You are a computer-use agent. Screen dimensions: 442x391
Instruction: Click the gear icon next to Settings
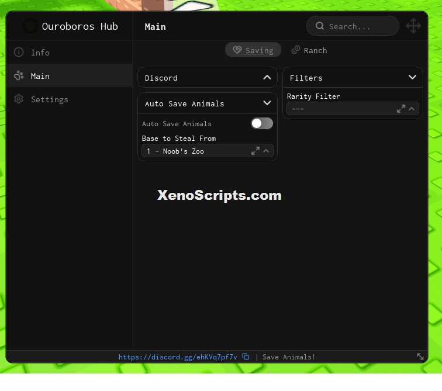pyautogui.click(x=19, y=99)
